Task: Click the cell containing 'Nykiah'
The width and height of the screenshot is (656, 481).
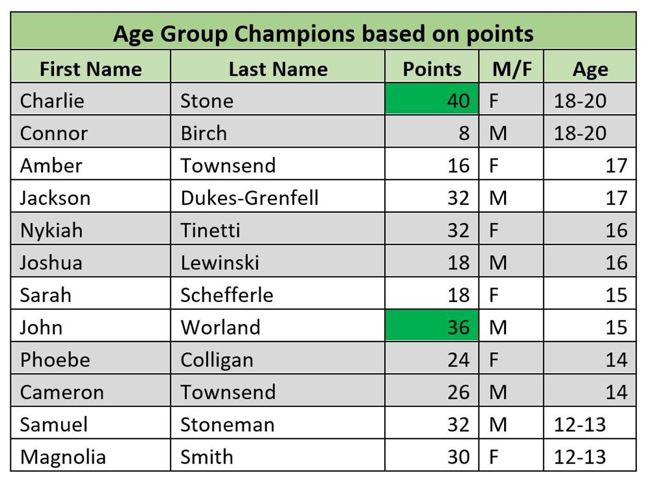Action: coord(91,230)
